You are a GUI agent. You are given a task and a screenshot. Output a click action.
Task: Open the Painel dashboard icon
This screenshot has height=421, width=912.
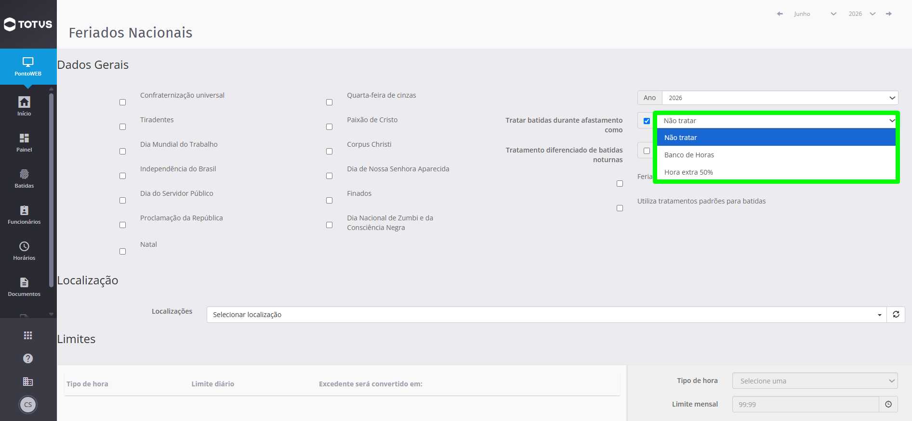tap(24, 138)
